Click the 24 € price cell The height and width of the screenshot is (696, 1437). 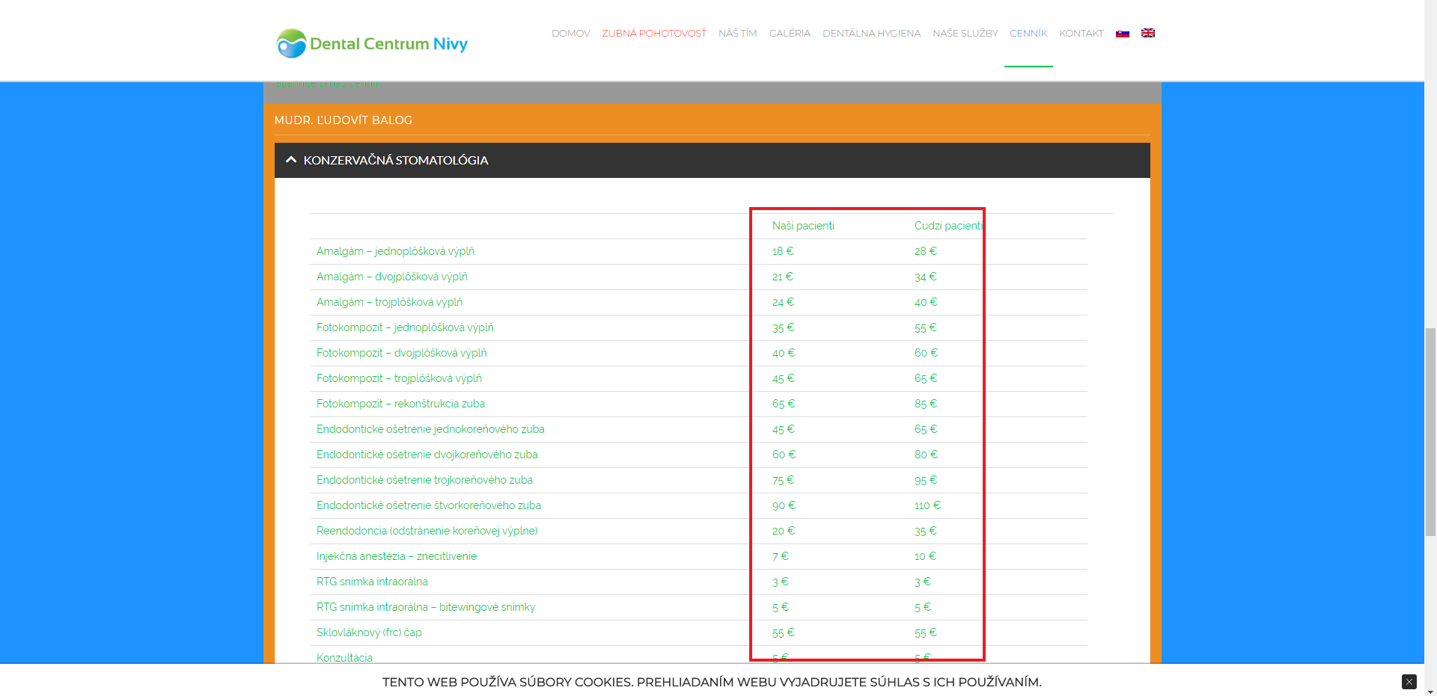783,302
